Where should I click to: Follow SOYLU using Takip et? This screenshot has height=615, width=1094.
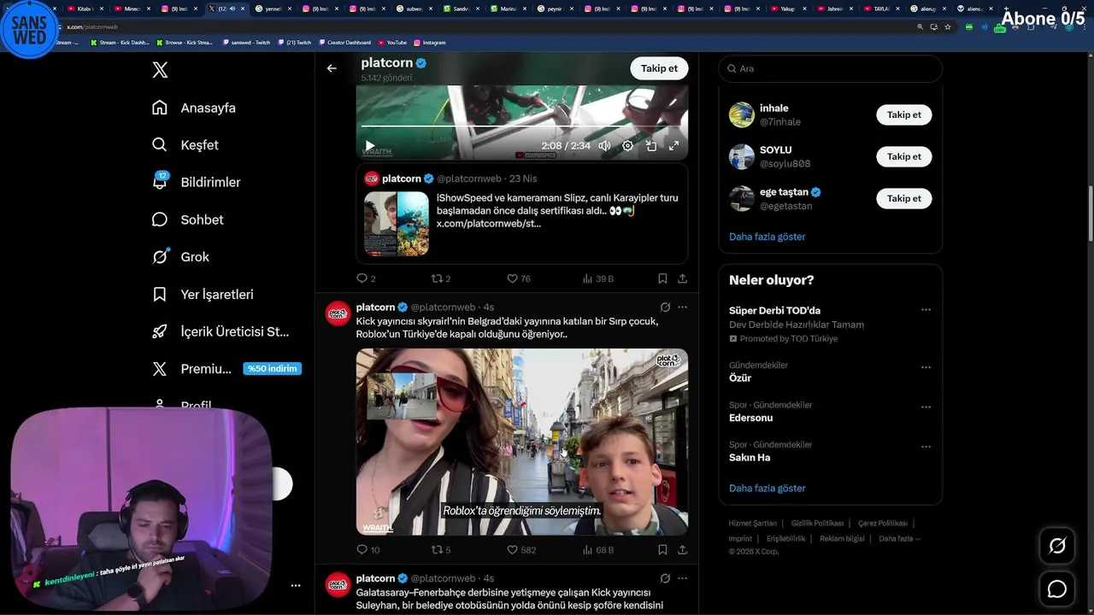(x=903, y=156)
